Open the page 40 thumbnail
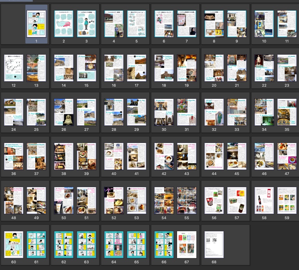This screenshot has width=299, height=270. pos(114,156)
